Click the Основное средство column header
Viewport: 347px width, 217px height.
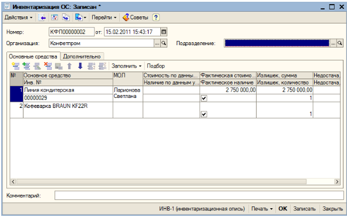pyautogui.click(x=68, y=76)
